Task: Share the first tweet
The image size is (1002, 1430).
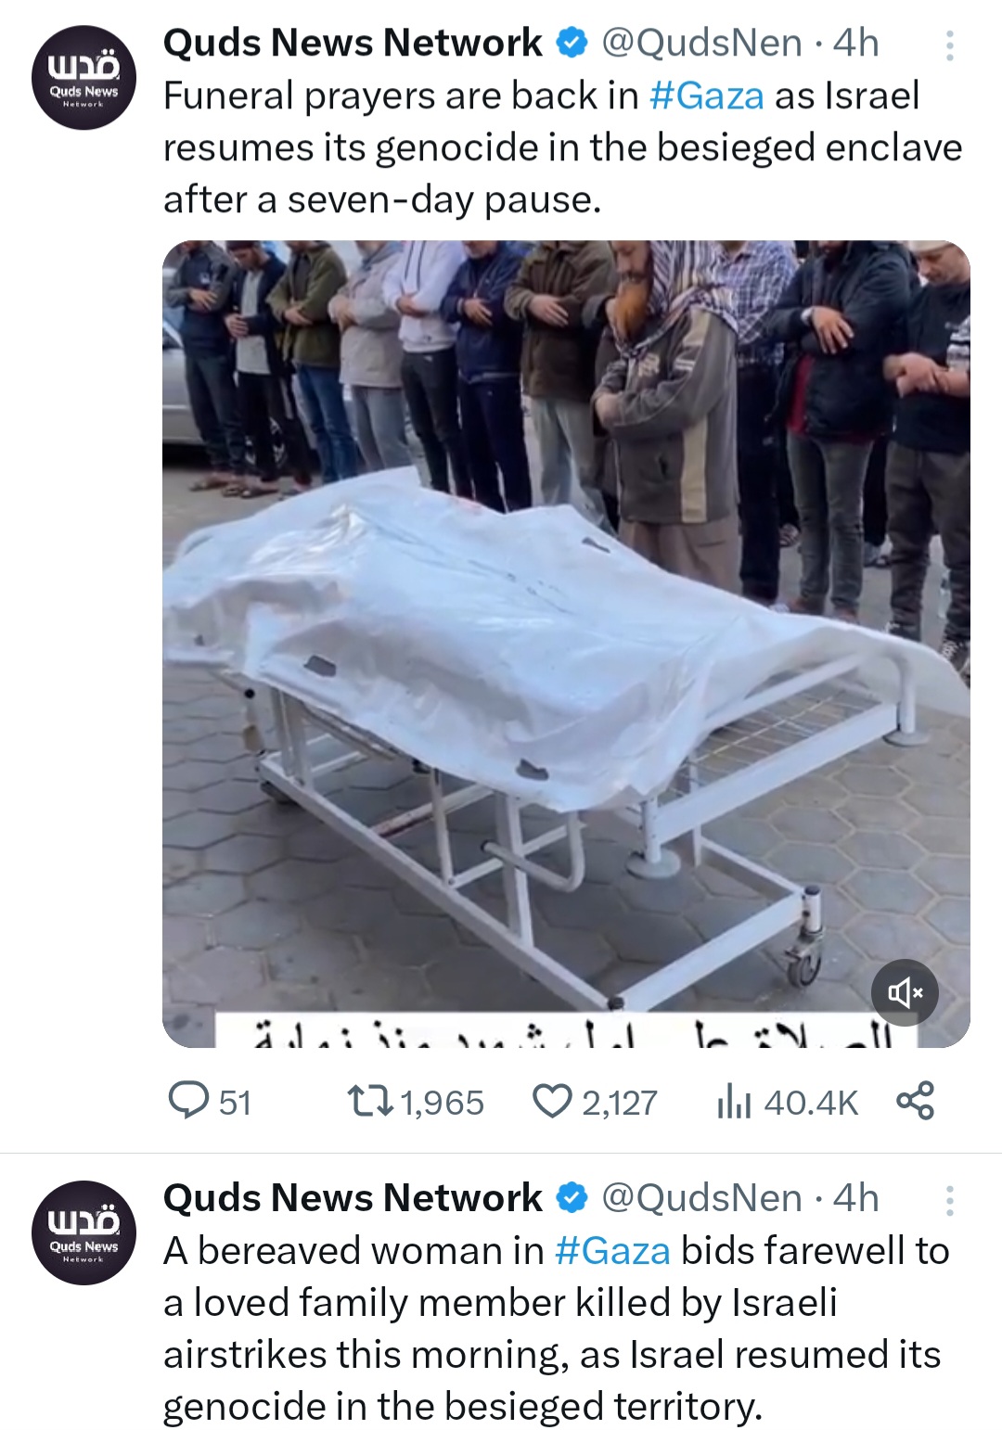Action: [916, 1101]
